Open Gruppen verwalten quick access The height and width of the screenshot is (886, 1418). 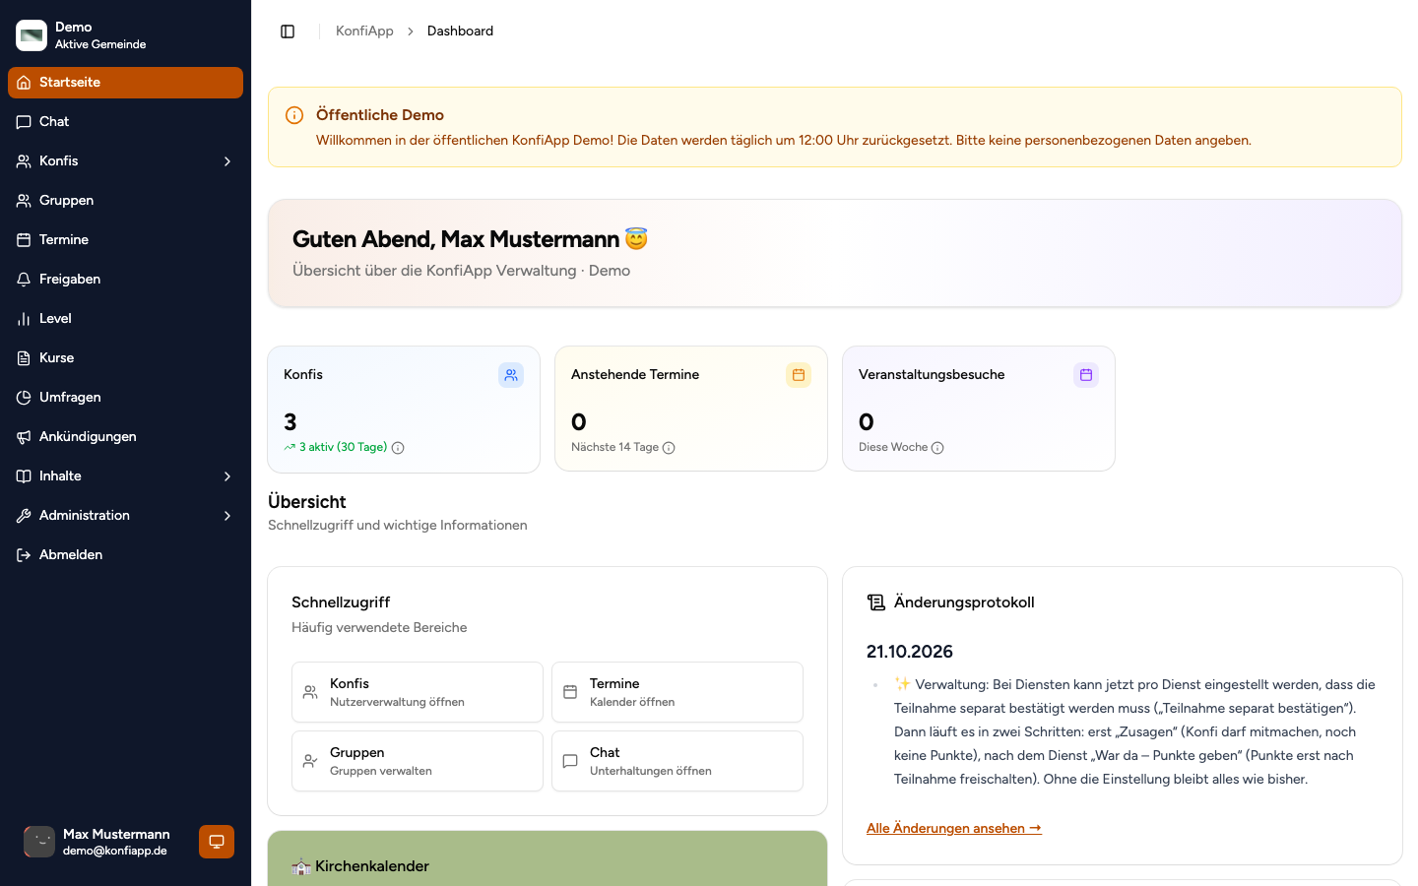tap(418, 761)
